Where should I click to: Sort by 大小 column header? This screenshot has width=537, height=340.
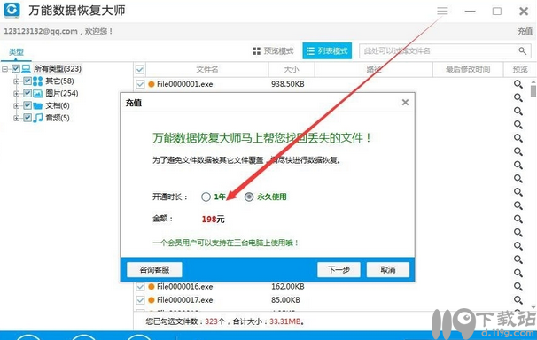(292, 69)
